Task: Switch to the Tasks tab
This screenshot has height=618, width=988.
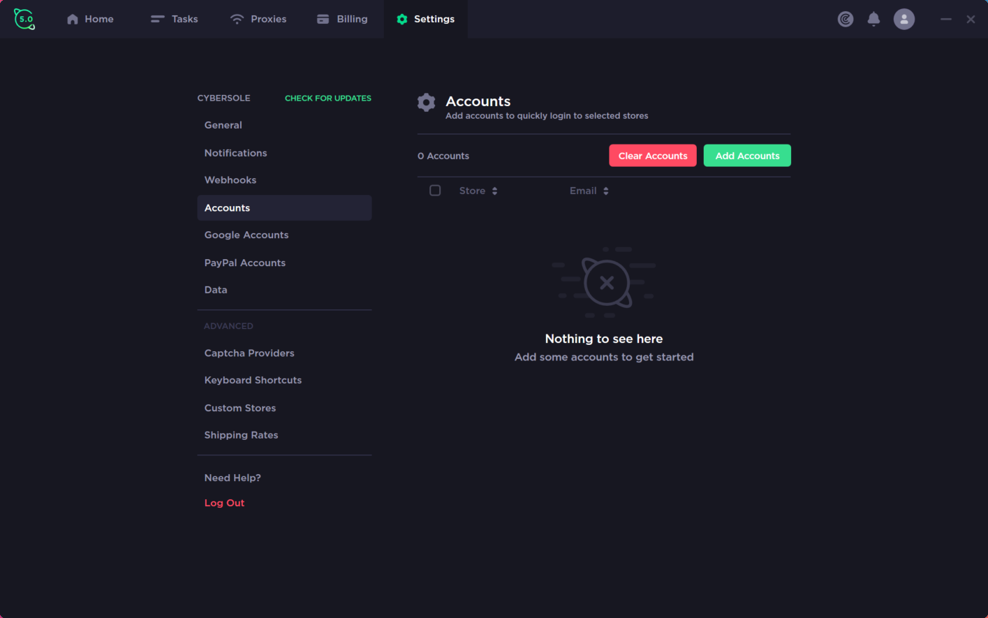Action: click(175, 19)
